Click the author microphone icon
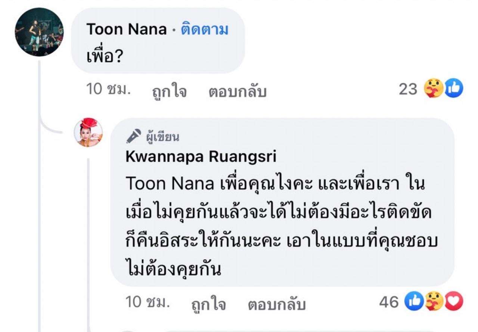 pos(133,137)
